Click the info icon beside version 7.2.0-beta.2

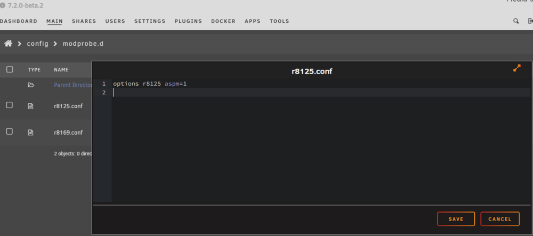[x=3, y=6]
